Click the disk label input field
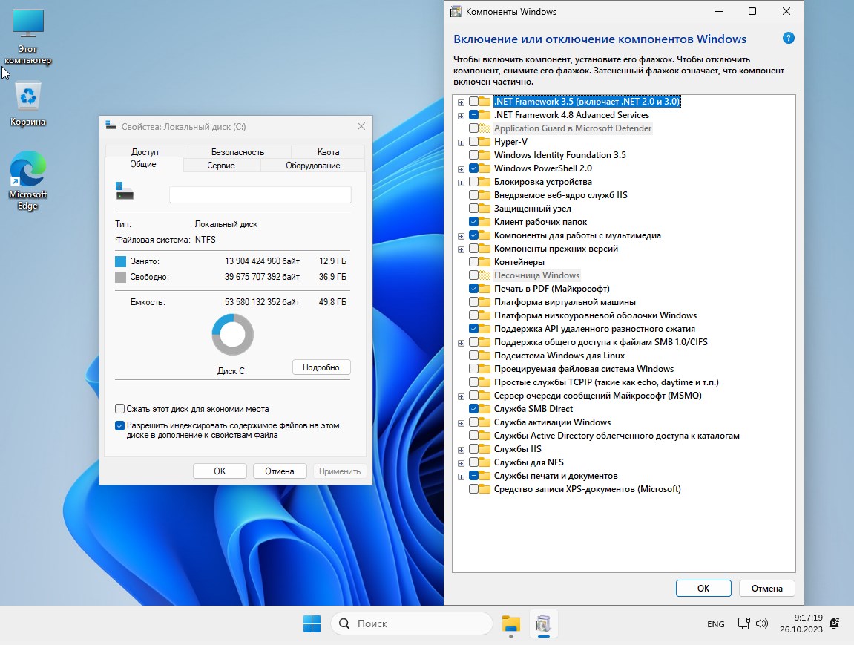Image resolution: width=854 pixels, height=645 pixels. [x=260, y=194]
